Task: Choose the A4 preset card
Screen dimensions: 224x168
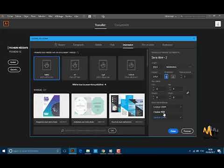Action: (x=75, y=68)
